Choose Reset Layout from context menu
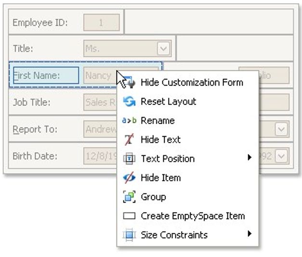 pyautogui.click(x=168, y=102)
